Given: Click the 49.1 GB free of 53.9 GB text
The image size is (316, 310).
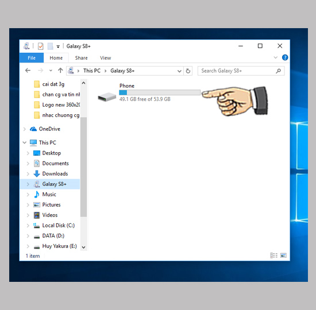Looking at the screenshot, I should point(145,99).
